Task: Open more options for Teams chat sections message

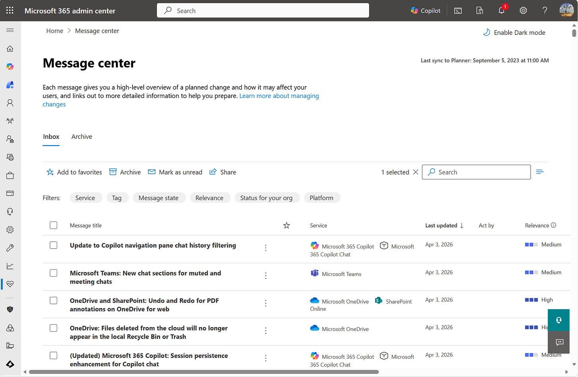Action: point(266,275)
